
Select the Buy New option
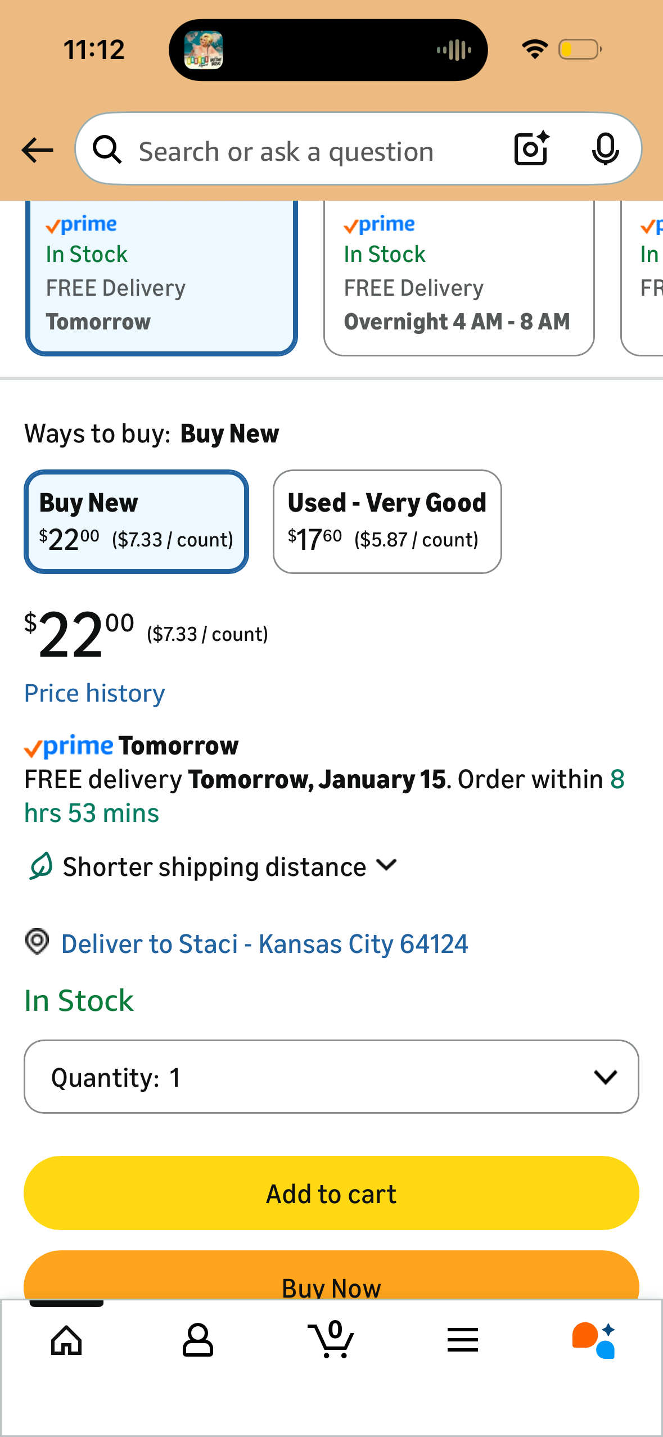pos(136,521)
